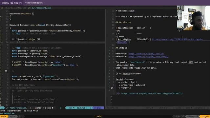Click the modified-buffer dot after cpp
Image resolution: width=210 pixels, height=118 pixels.
[x=52, y=108]
